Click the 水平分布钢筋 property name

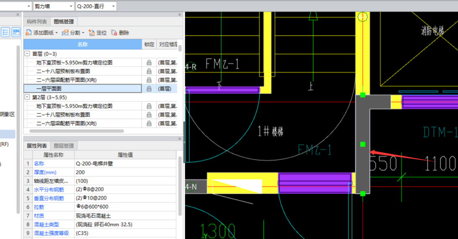click(x=49, y=190)
